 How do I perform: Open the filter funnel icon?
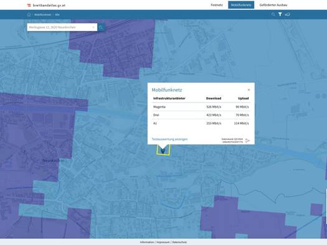280,14
